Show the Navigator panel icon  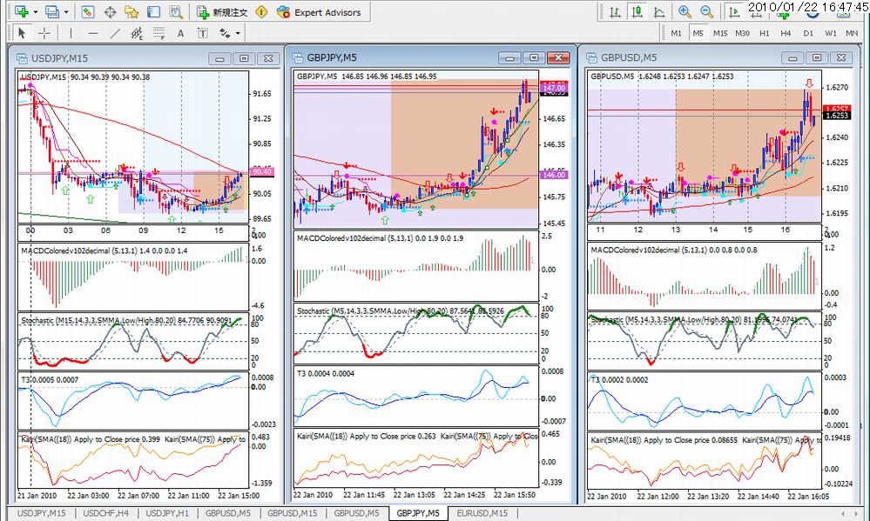[132, 11]
